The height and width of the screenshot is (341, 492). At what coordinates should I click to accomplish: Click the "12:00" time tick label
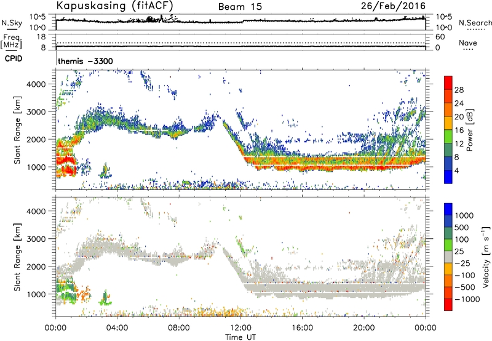point(240,328)
